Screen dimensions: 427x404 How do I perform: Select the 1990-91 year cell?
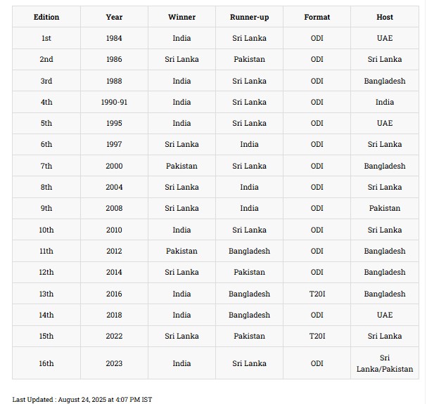click(114, 102)
